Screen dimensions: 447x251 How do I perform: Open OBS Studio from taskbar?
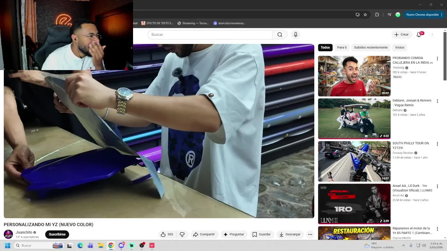tap(142, 245)
